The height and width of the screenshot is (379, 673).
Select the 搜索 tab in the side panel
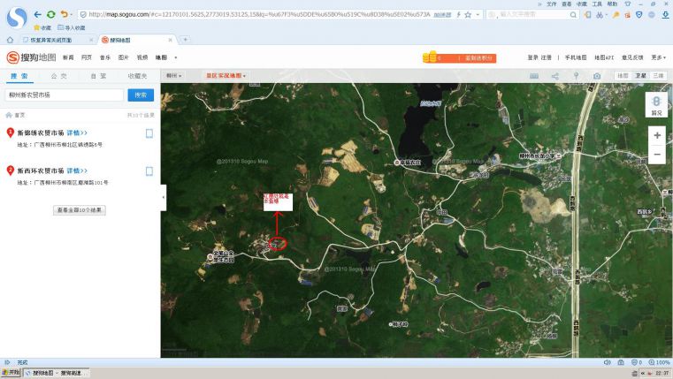(19, 76)
